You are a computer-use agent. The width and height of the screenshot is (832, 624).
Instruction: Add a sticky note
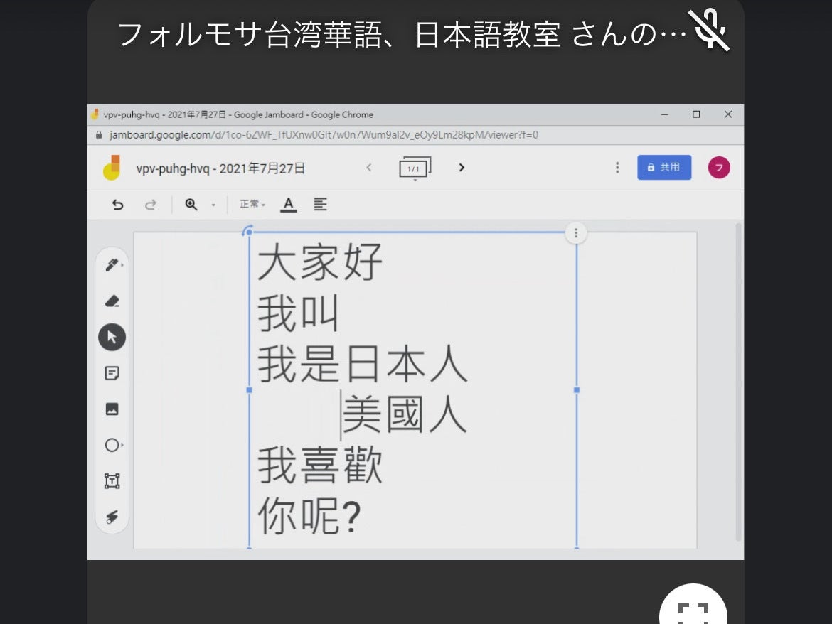(x=112, y=373)
